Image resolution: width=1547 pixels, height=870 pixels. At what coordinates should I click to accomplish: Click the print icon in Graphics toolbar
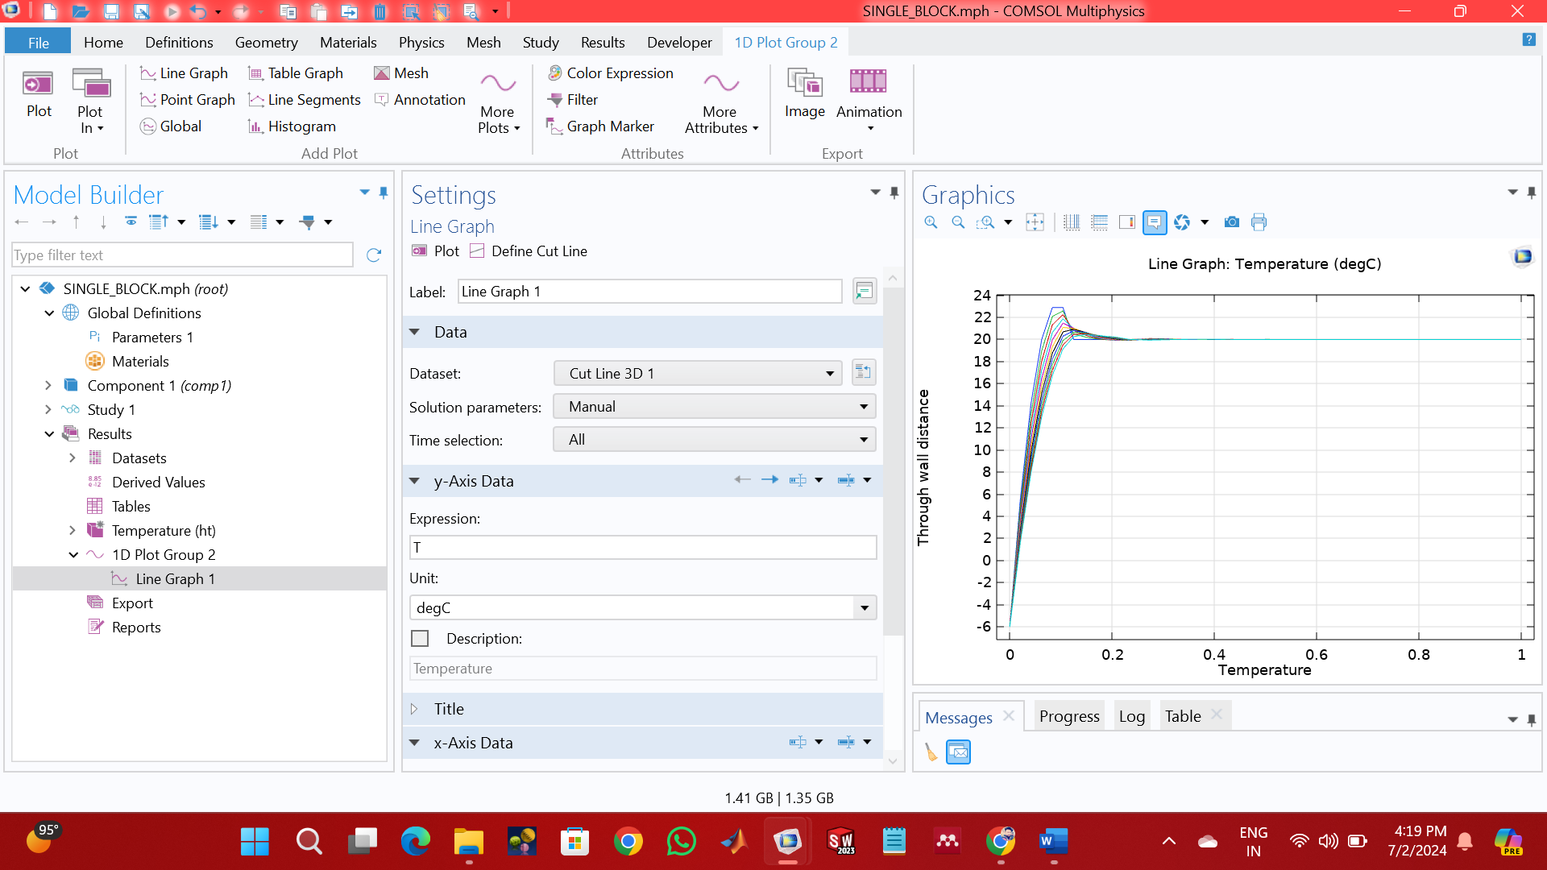pos(1259,222)
